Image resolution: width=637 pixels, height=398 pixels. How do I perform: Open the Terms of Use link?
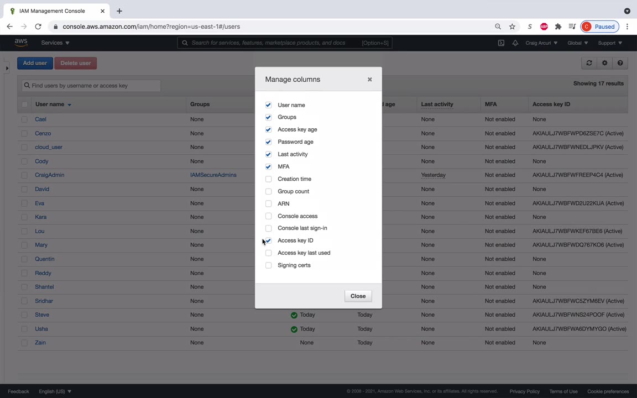563,391
